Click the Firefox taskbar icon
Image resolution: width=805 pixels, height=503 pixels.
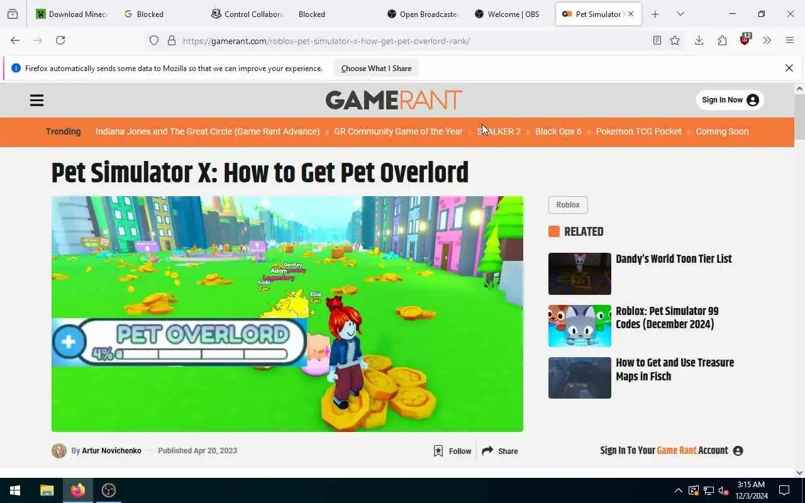click(x=78, y=490)
